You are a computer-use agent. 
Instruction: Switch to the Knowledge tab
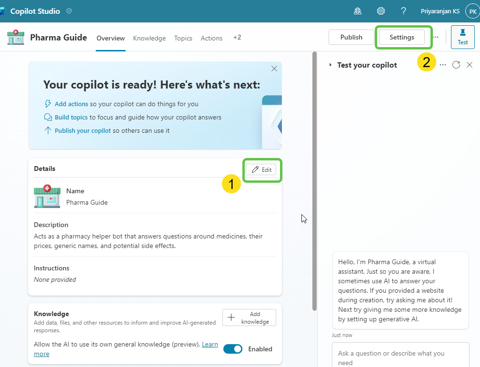(x=149, y=38)
